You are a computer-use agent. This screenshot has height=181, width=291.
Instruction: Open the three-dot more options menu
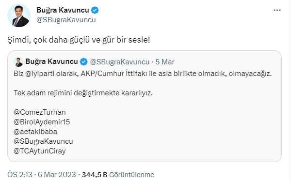pyautogui.click(x=277, y=10)
